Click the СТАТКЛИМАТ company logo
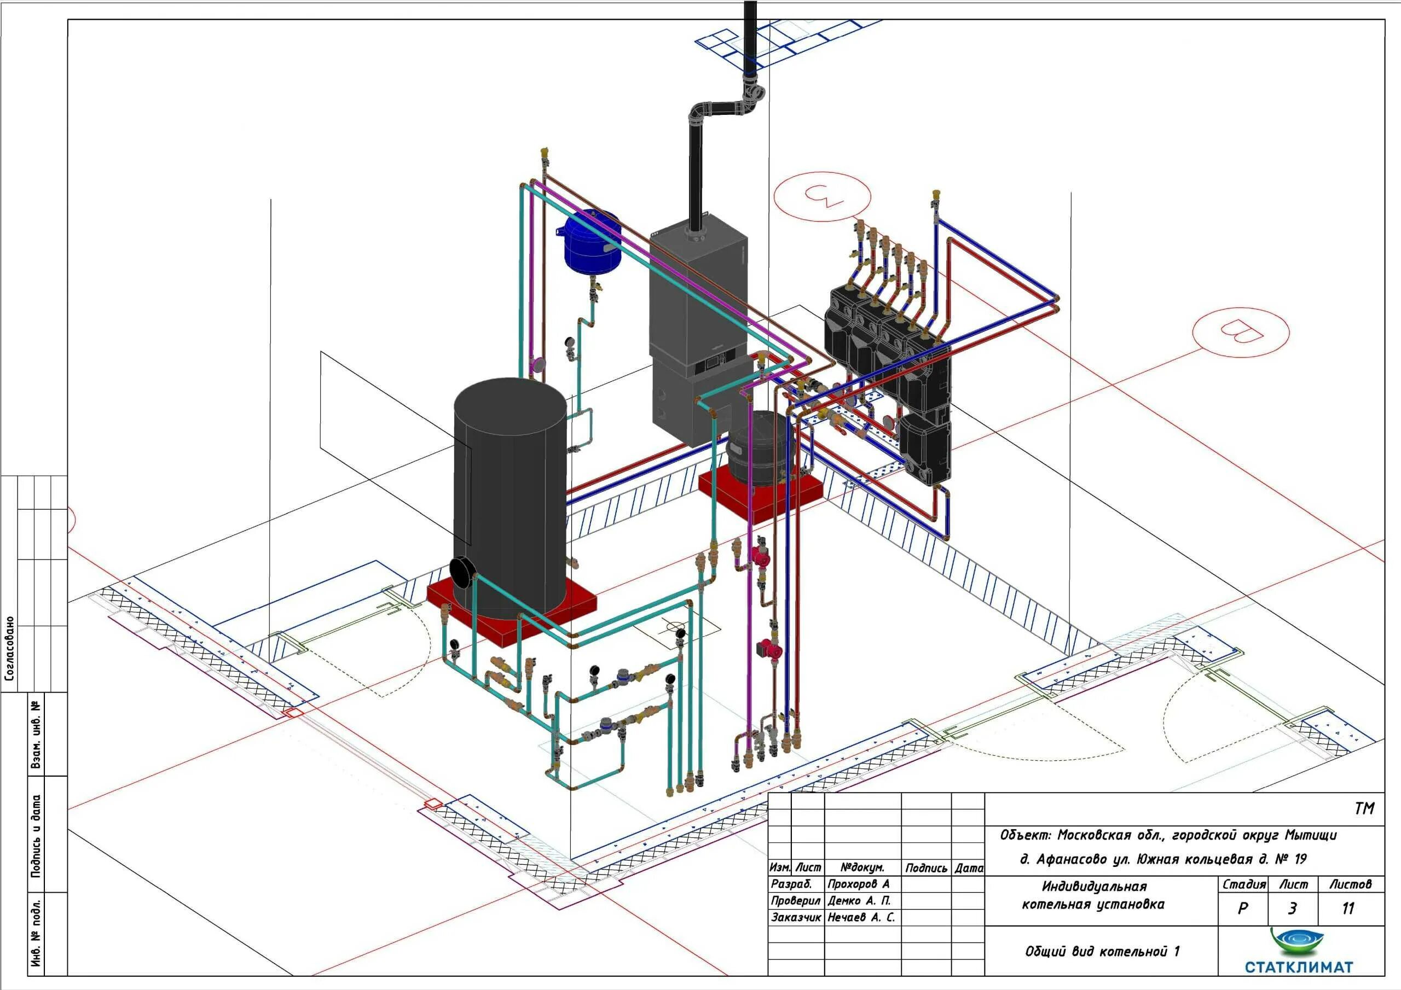The height and width of the screenshot is (990, 1401). (1298, 952)
